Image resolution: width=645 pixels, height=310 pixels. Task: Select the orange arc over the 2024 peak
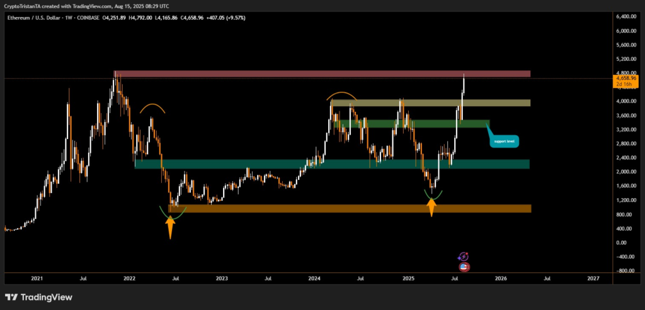[x=342, y=95]
